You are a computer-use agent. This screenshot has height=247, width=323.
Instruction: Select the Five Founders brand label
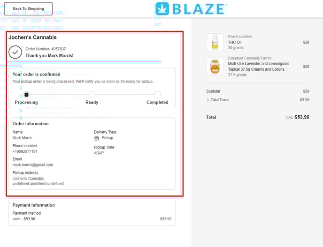pyautogui.click(x=240, y=37)
